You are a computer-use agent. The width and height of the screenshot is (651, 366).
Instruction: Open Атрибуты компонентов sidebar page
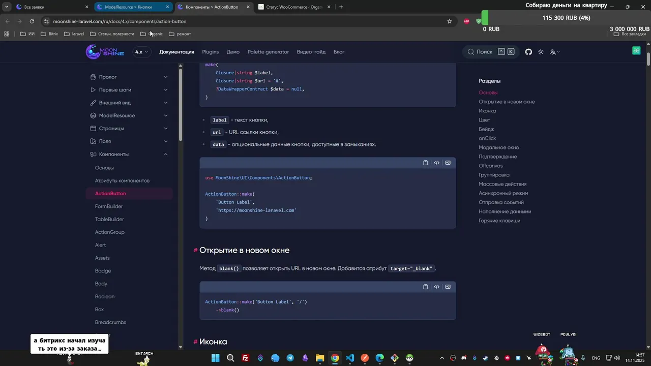tap(122, 180)
